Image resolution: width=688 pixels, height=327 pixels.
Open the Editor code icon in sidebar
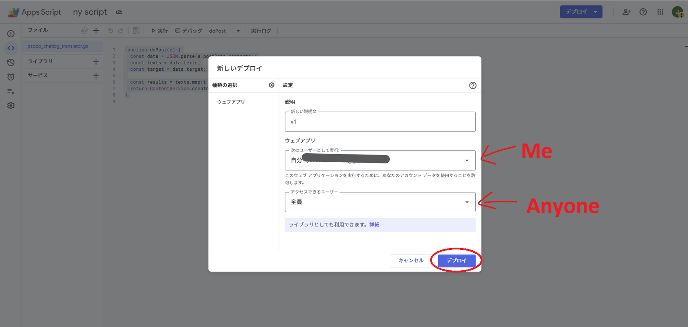(x=11, y=48)
